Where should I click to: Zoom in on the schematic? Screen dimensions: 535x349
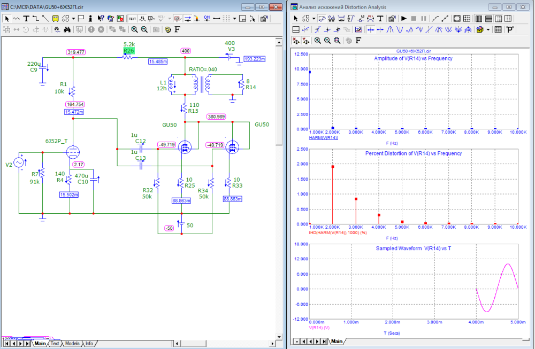point(134,30)
